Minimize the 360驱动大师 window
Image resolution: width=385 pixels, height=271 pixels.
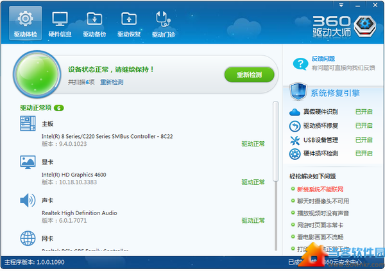[358, 5]
